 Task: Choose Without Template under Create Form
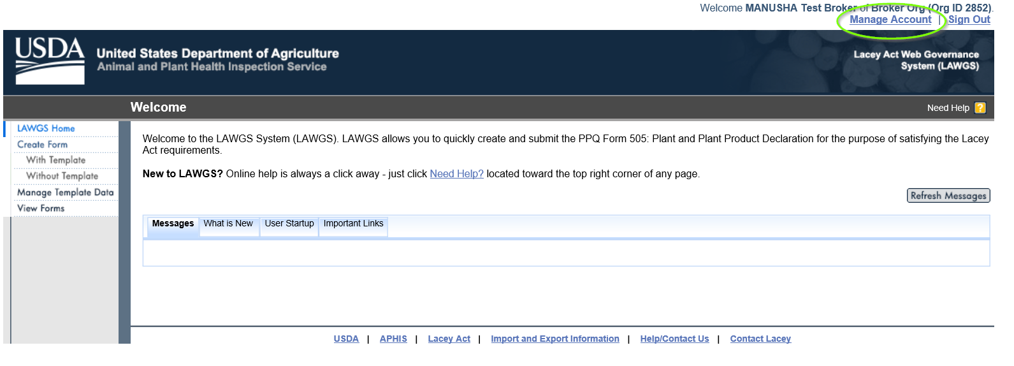62,176
